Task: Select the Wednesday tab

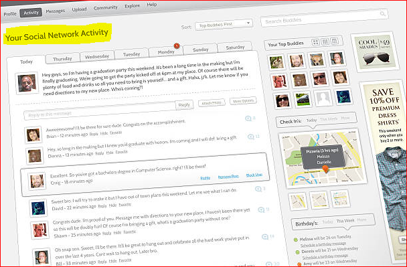Action: [97, 56]
